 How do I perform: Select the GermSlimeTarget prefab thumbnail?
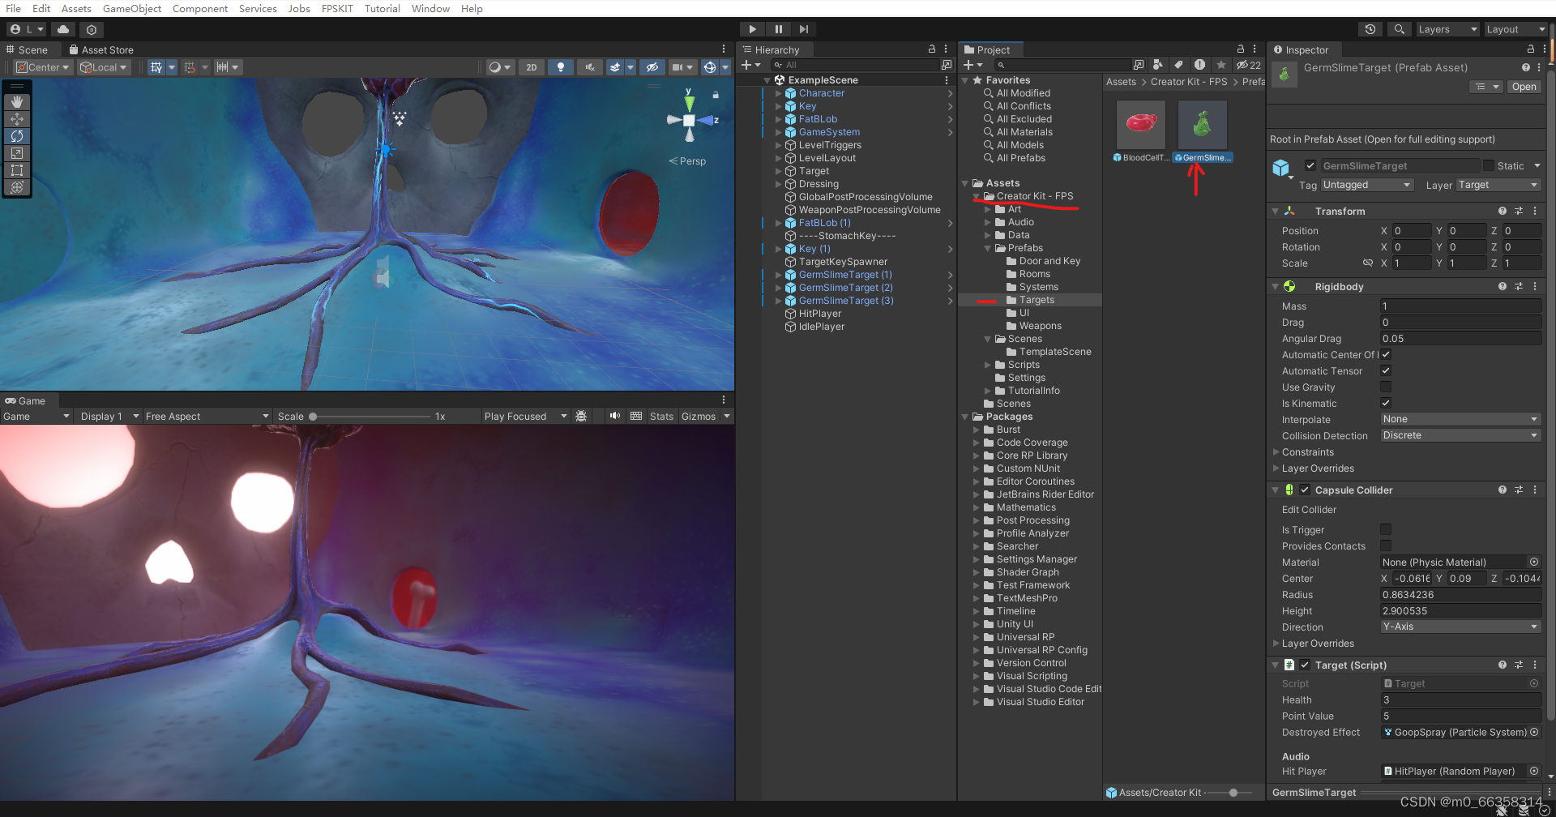coord(1201,126)
